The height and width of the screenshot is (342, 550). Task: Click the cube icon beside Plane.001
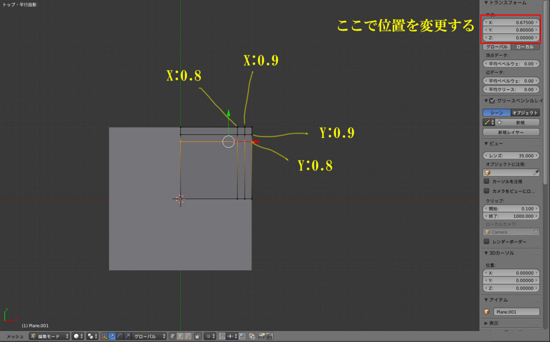(x=487, y=312)
